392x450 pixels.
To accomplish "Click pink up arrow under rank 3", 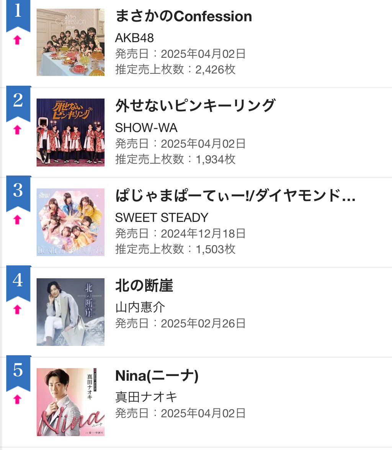I will (x=18, y=220).
